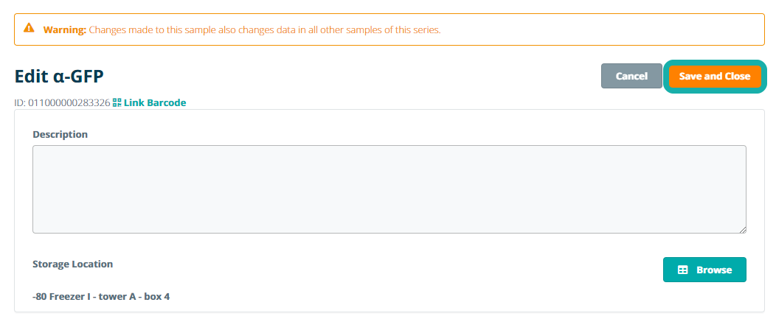
Task: Click the Storage Location label
Action: [x=72, y=264]
